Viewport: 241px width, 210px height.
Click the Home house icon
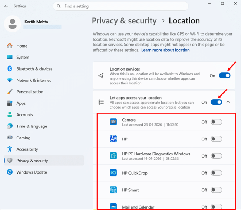[x=10, y=46]
